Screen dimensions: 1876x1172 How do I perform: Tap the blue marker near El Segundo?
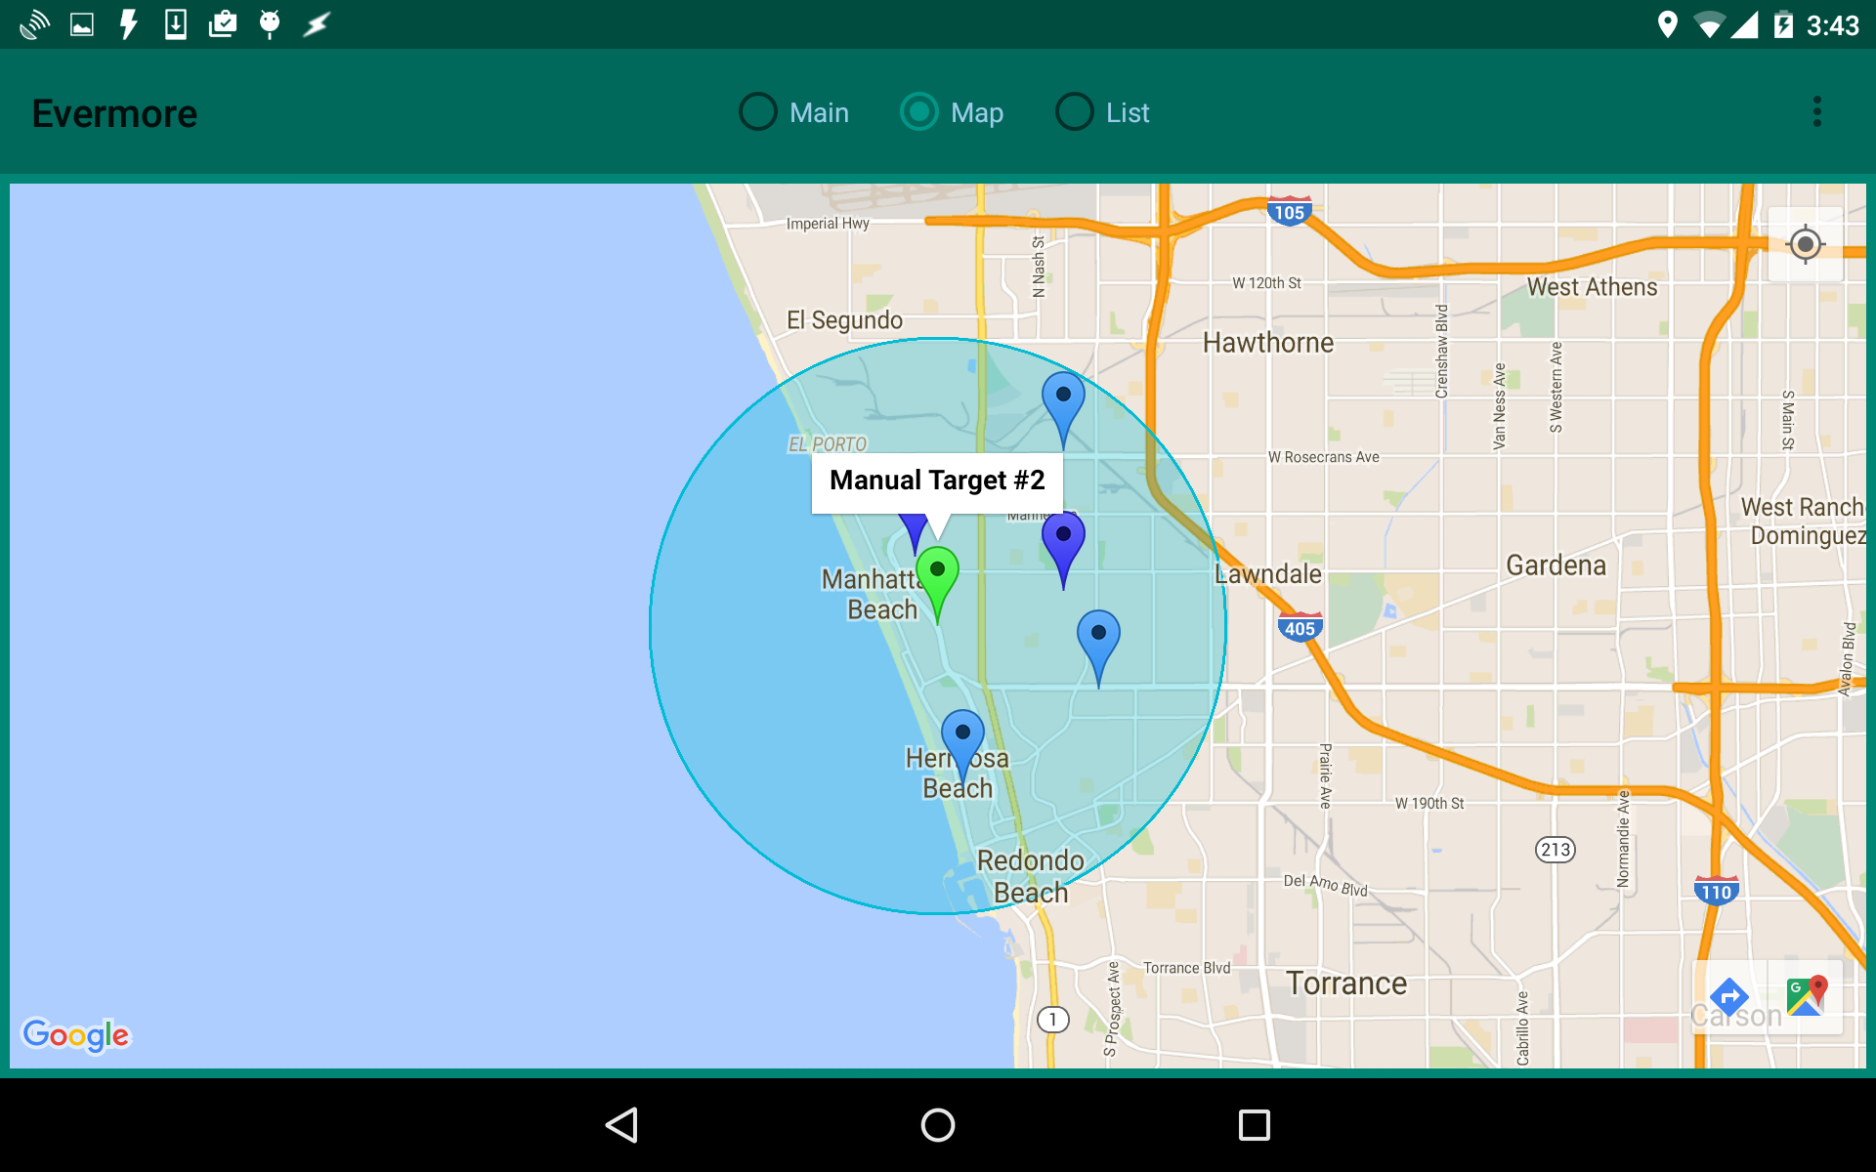pyautogui.click(x=1063, y=400)
